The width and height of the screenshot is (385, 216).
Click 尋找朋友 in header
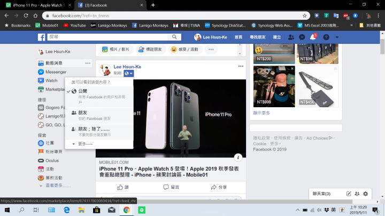point(258,37)
